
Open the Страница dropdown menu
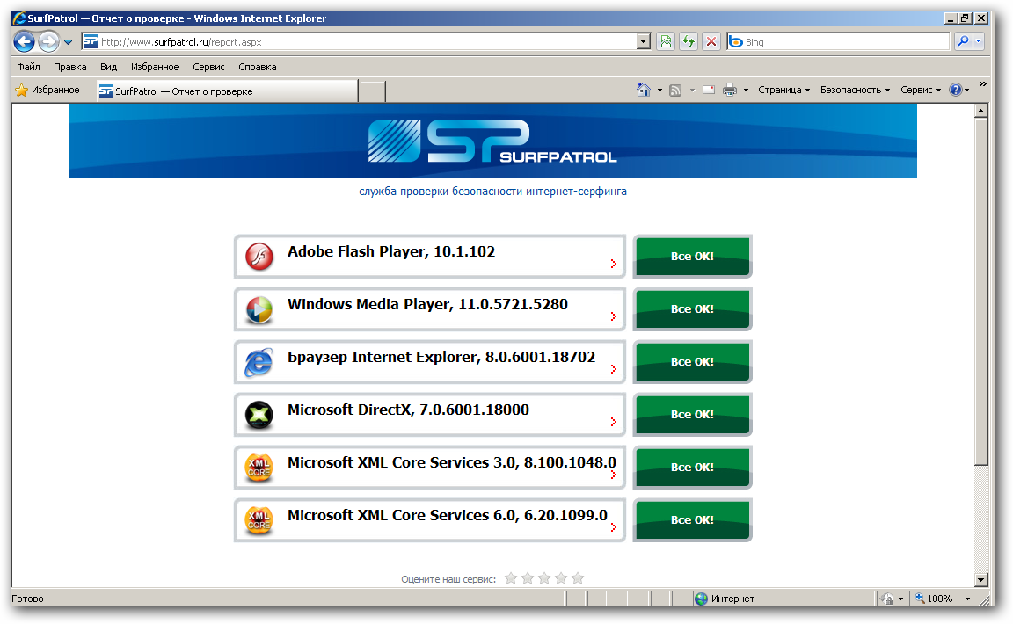pyautogui.click(x=783, y=90)
